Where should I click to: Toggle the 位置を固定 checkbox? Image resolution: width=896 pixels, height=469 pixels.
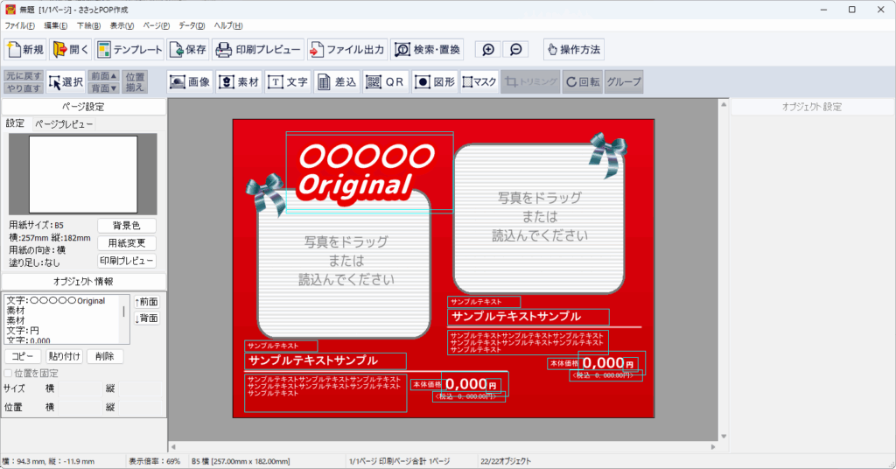(x=9, y=374)
